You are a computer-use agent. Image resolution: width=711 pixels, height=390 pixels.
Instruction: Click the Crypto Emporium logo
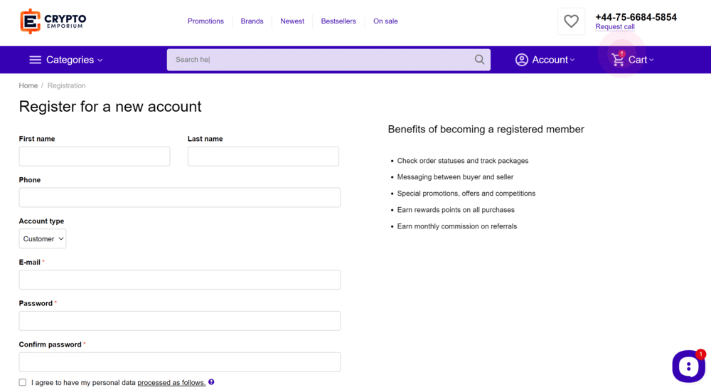pyautogui.click(x=53, y=21)
